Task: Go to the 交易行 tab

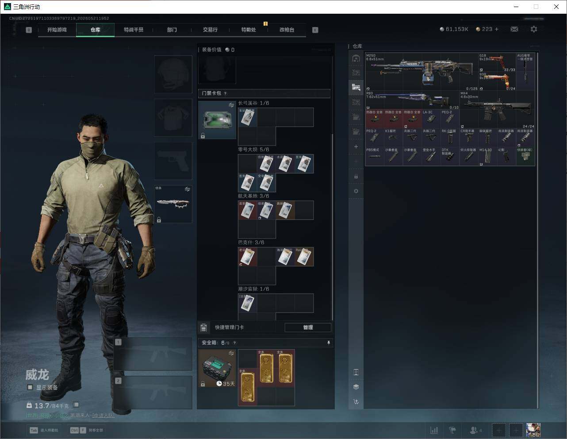Action: pyautogui.click(x=210, y=30)
